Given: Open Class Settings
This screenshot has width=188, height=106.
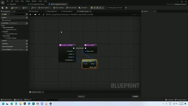Looking at the screenshot, I should (x=58, y=8).
